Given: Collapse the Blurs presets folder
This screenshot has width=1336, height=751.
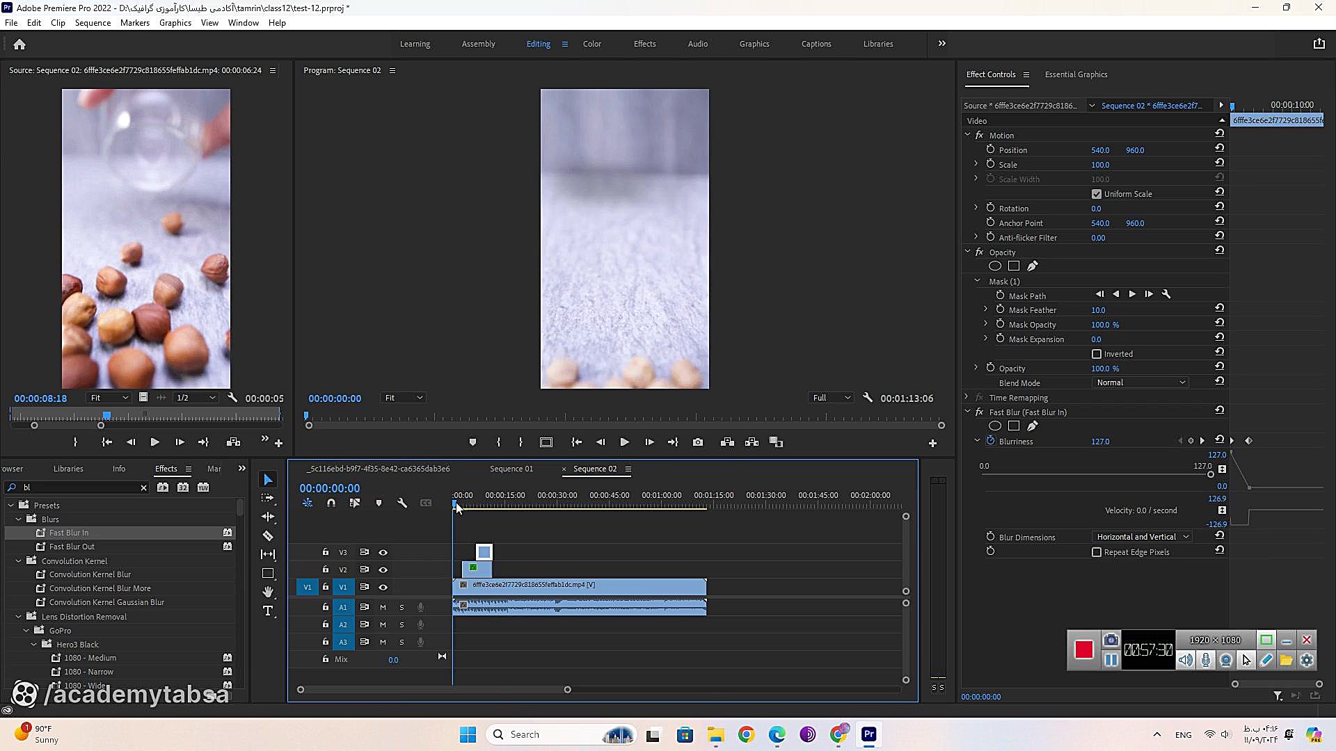Looking at the screenshot, I should pos(19,519).
